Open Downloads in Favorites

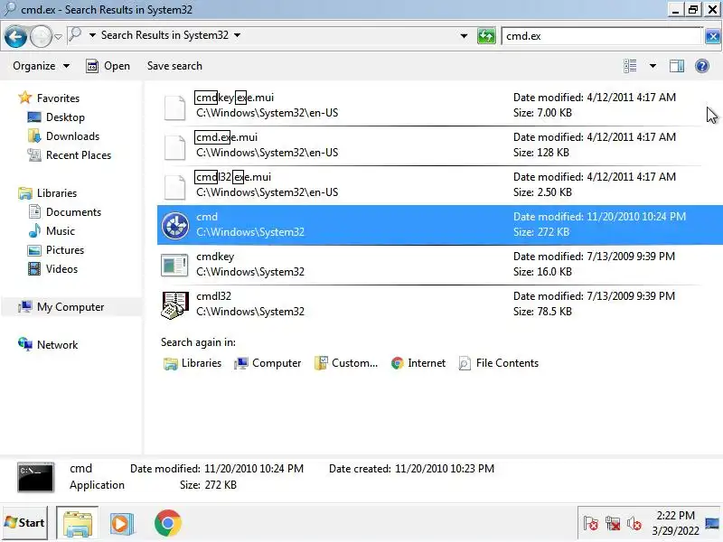tap(63, 136)
